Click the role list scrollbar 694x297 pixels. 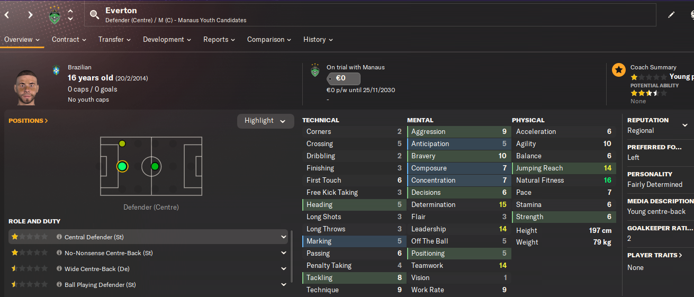(292, 256)
